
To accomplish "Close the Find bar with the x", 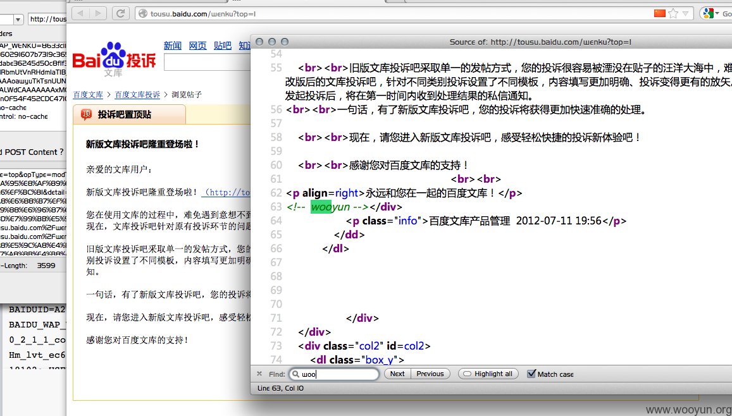I will 259,374.
